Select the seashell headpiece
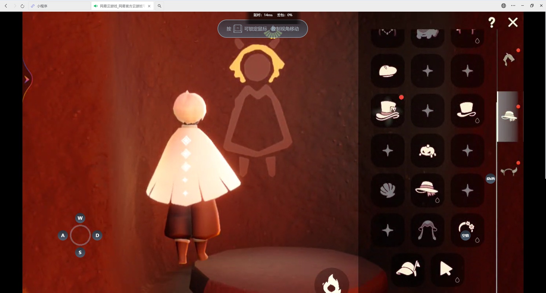 point(388,190)
